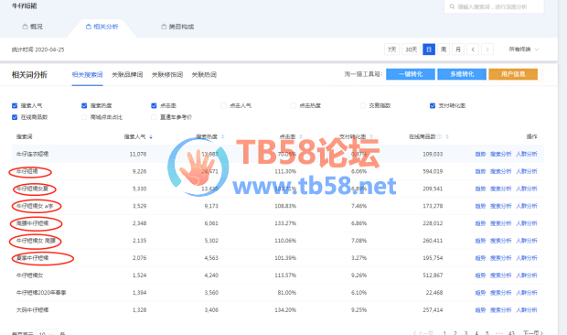Open 搜索分析 for the 1,328 row
The width and height of the screenshot is (567, 335).
click(x=500, y=310)
